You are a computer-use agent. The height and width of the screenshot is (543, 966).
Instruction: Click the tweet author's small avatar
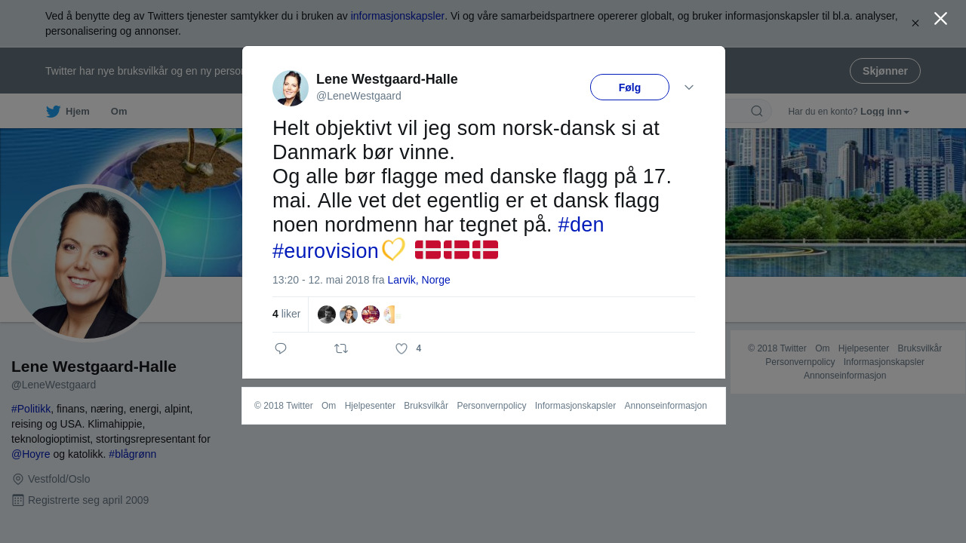[291, 88]
